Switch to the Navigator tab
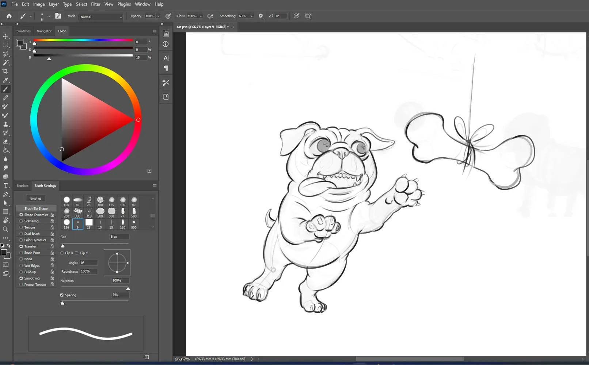This screenshot has height=365, width=589. tap(44, 31)
